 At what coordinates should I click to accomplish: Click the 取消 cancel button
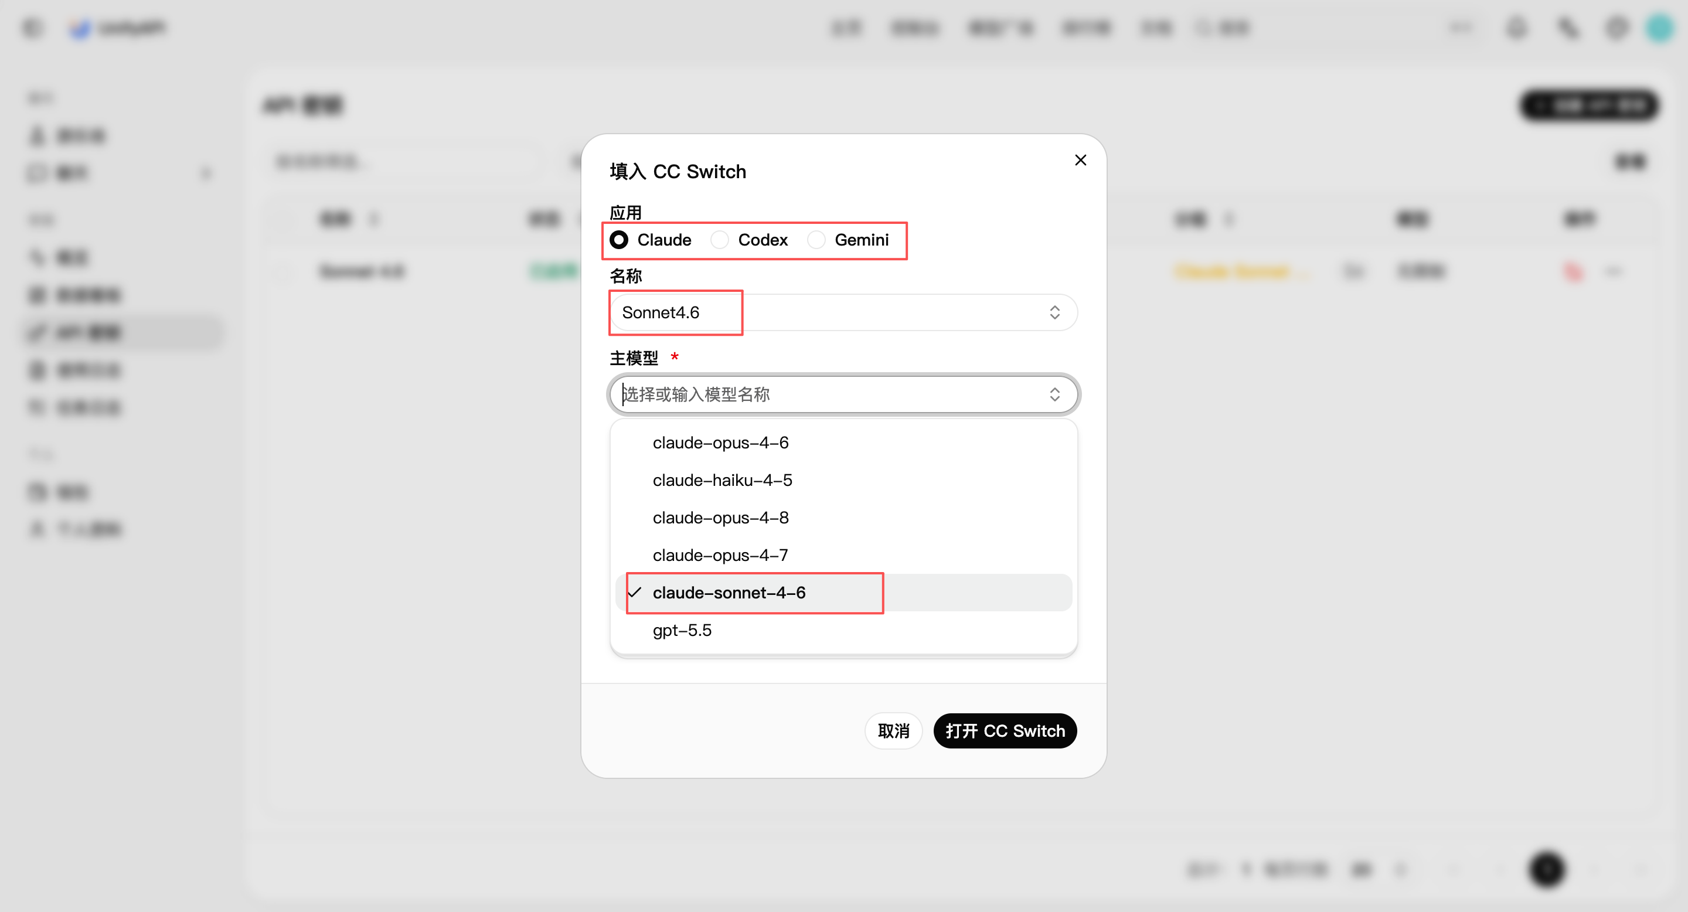tap(893, 730)
